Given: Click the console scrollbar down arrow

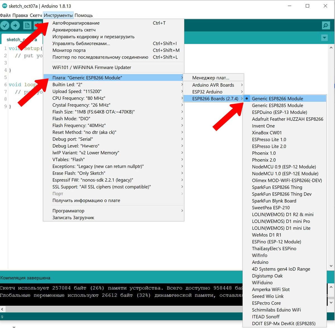Looking at the screenshot, I should (x=331, y=302).
